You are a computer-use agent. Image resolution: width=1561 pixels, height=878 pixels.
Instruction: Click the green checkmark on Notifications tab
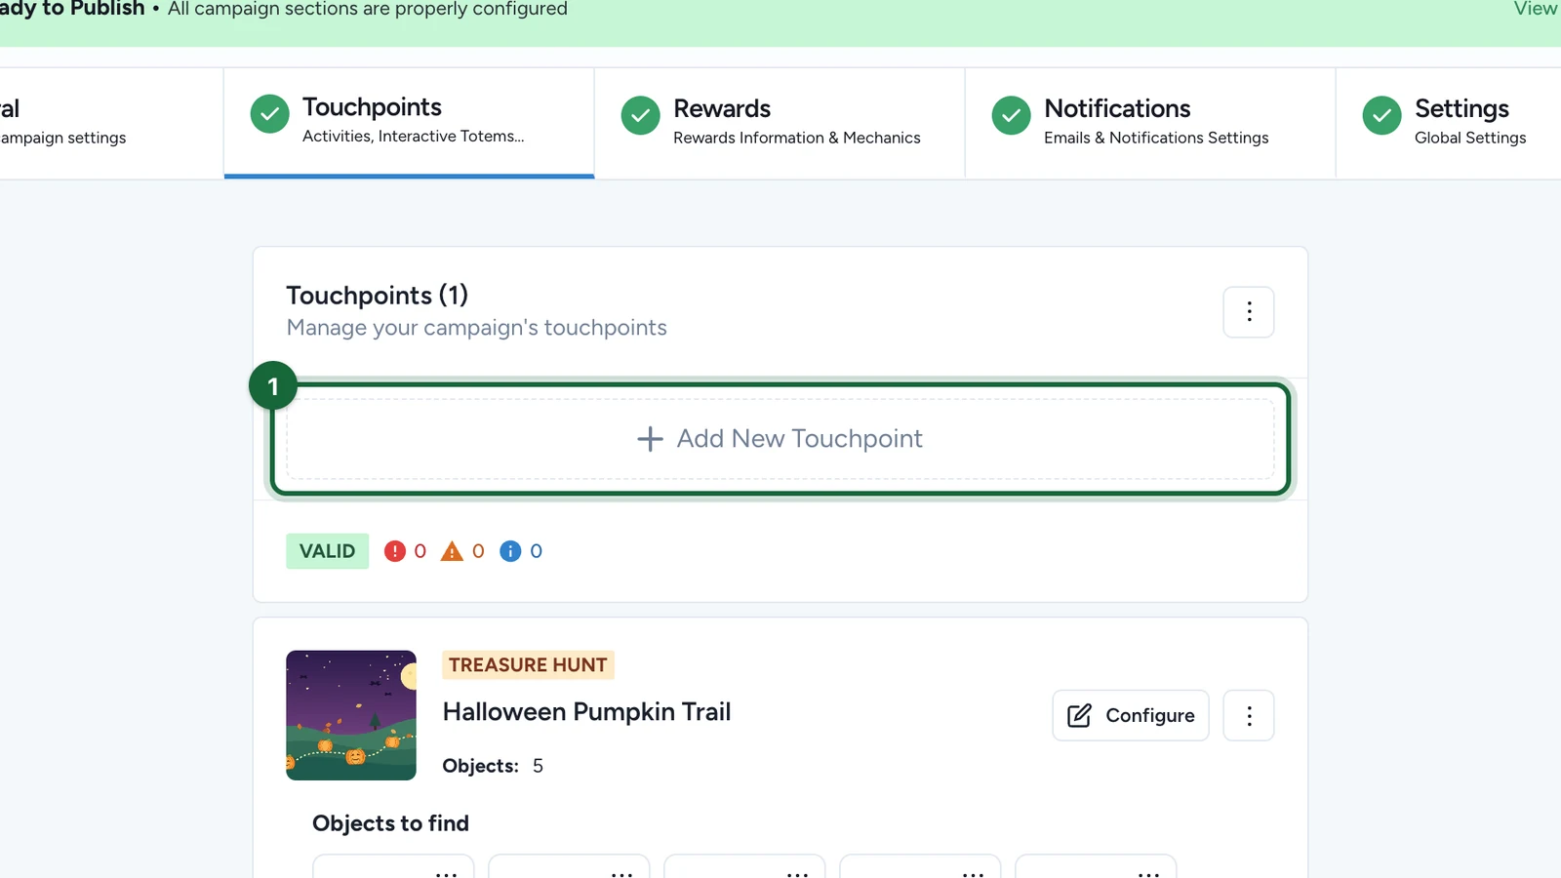click(1012, 115)
